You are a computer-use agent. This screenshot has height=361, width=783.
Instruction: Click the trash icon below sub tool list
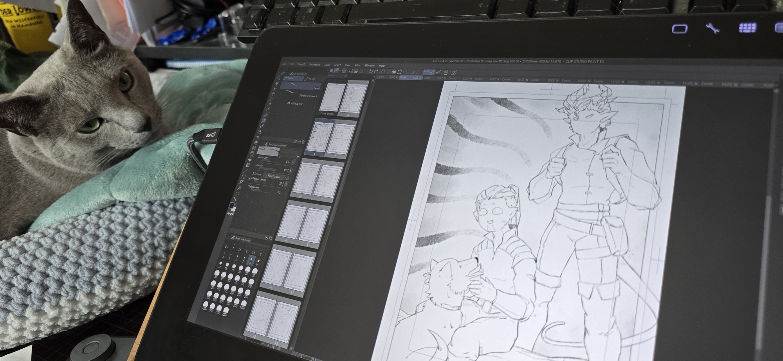coord(303,142)
